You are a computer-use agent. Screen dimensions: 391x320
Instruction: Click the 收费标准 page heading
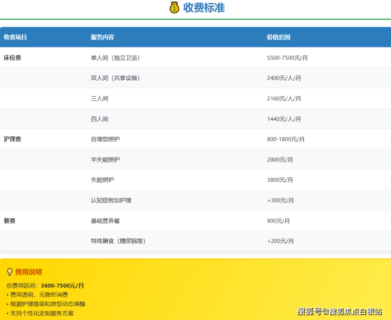pyautogui.click(x=204, y=8)
